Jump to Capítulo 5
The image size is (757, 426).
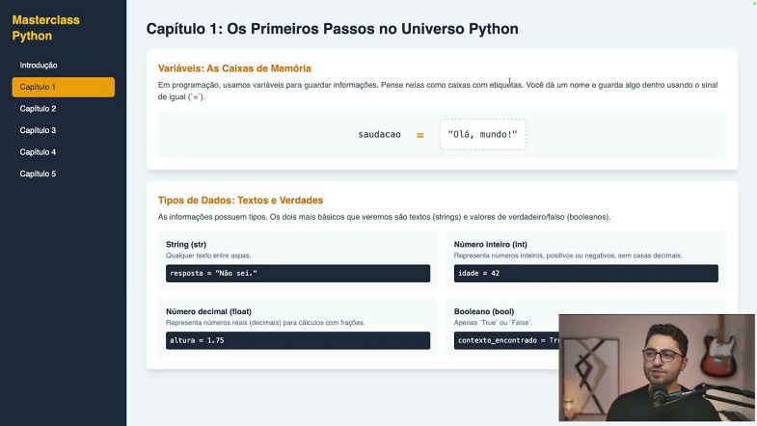pos(39,173)
